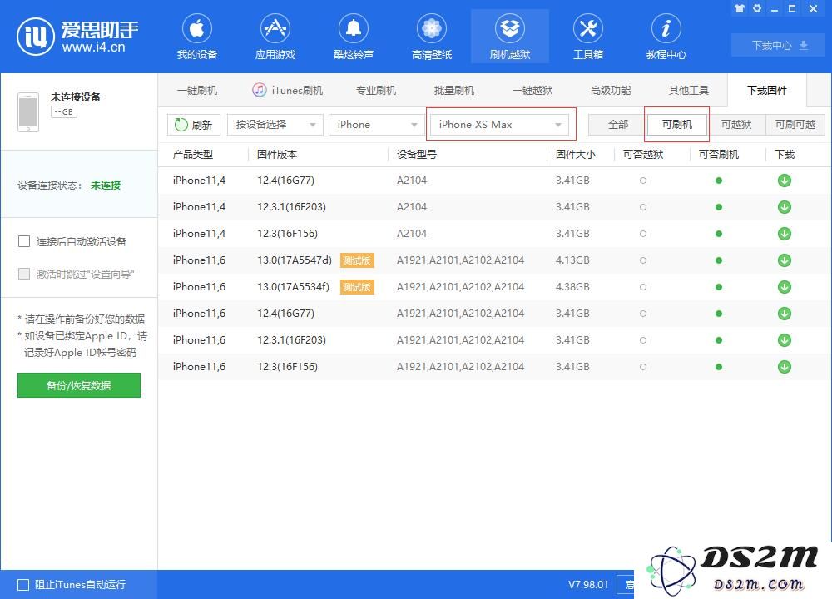Download firmware iPhone11,4 12.3(16F156)

click(785, 234)
